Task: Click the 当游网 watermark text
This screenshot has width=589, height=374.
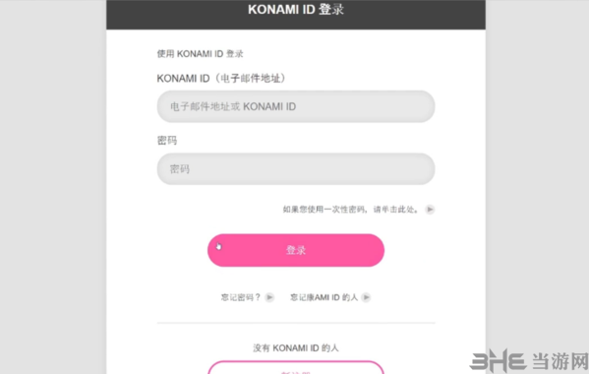Action: [x=560, y=361]
